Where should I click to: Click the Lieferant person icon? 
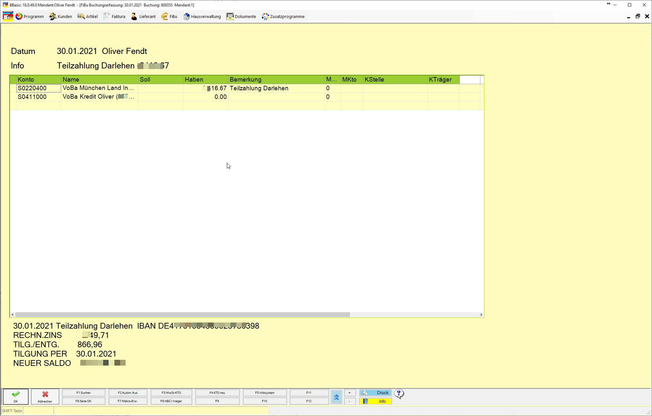[x=134, y=16]
